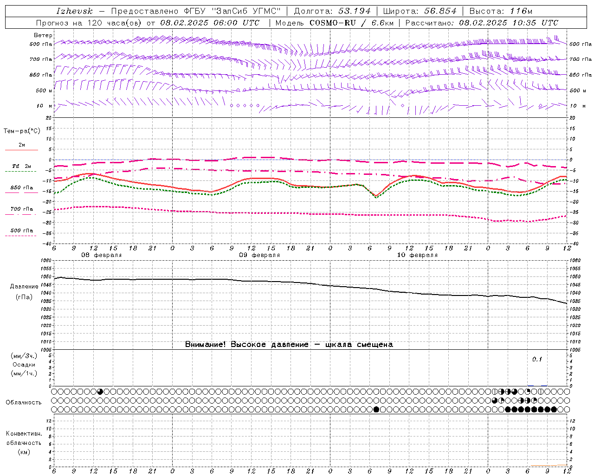Click the provider name ФГБУ "ЗапСиб УГМС"

point(232,11)
